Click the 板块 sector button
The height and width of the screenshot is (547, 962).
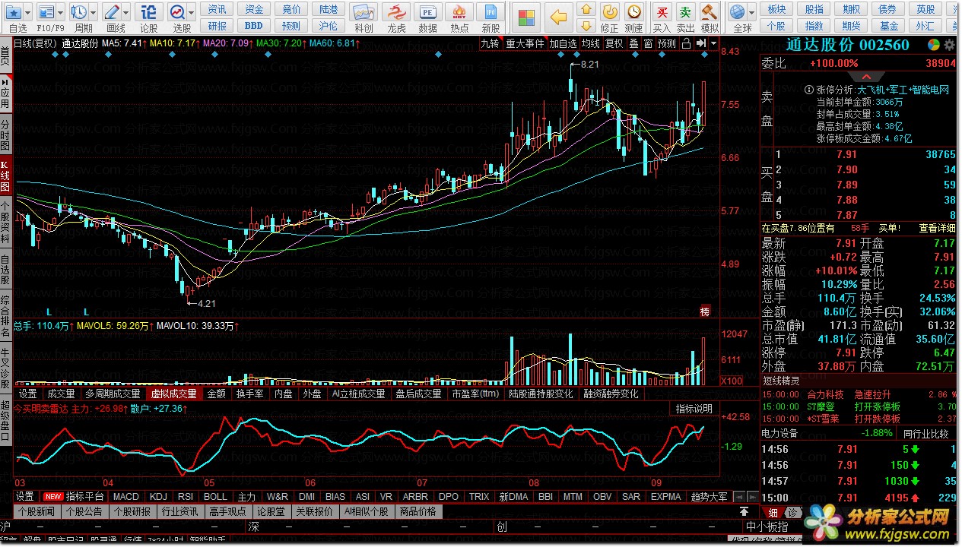pos(776,9)
